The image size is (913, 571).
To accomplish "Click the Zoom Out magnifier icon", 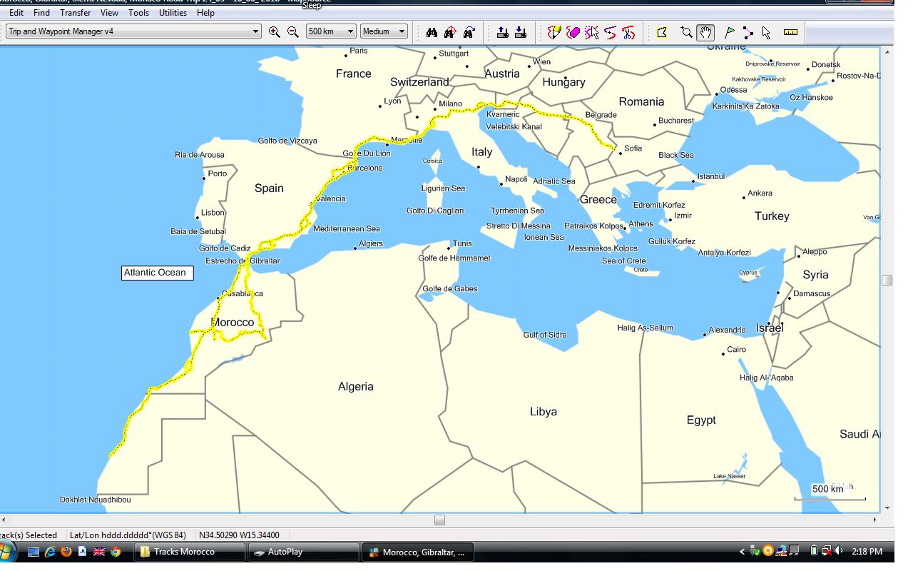I will [292, 32].
